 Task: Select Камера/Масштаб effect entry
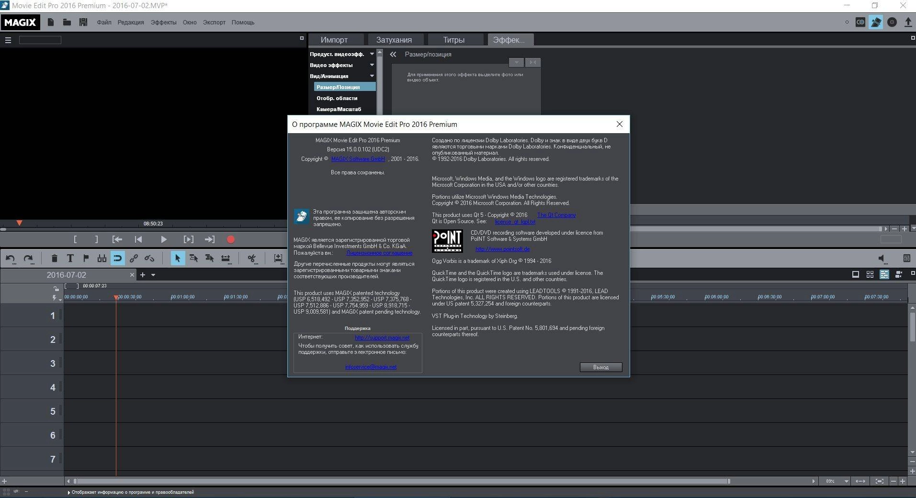tap(339, 109)
